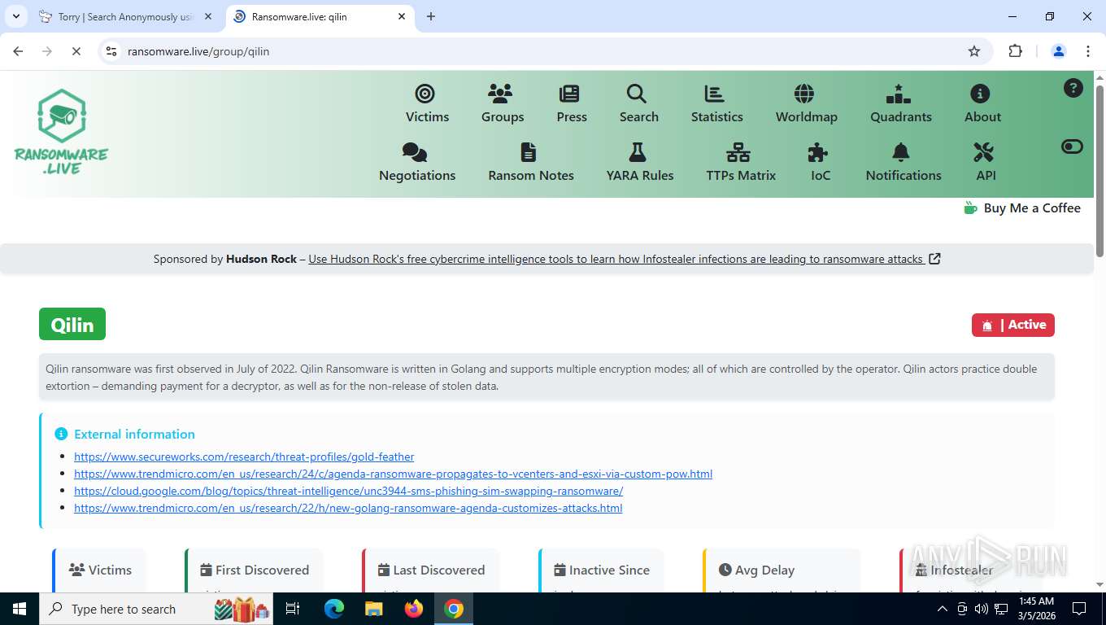Stop loading the page
The width and height of the screenshot is (1106, 625).
click(x=76, y=51)
